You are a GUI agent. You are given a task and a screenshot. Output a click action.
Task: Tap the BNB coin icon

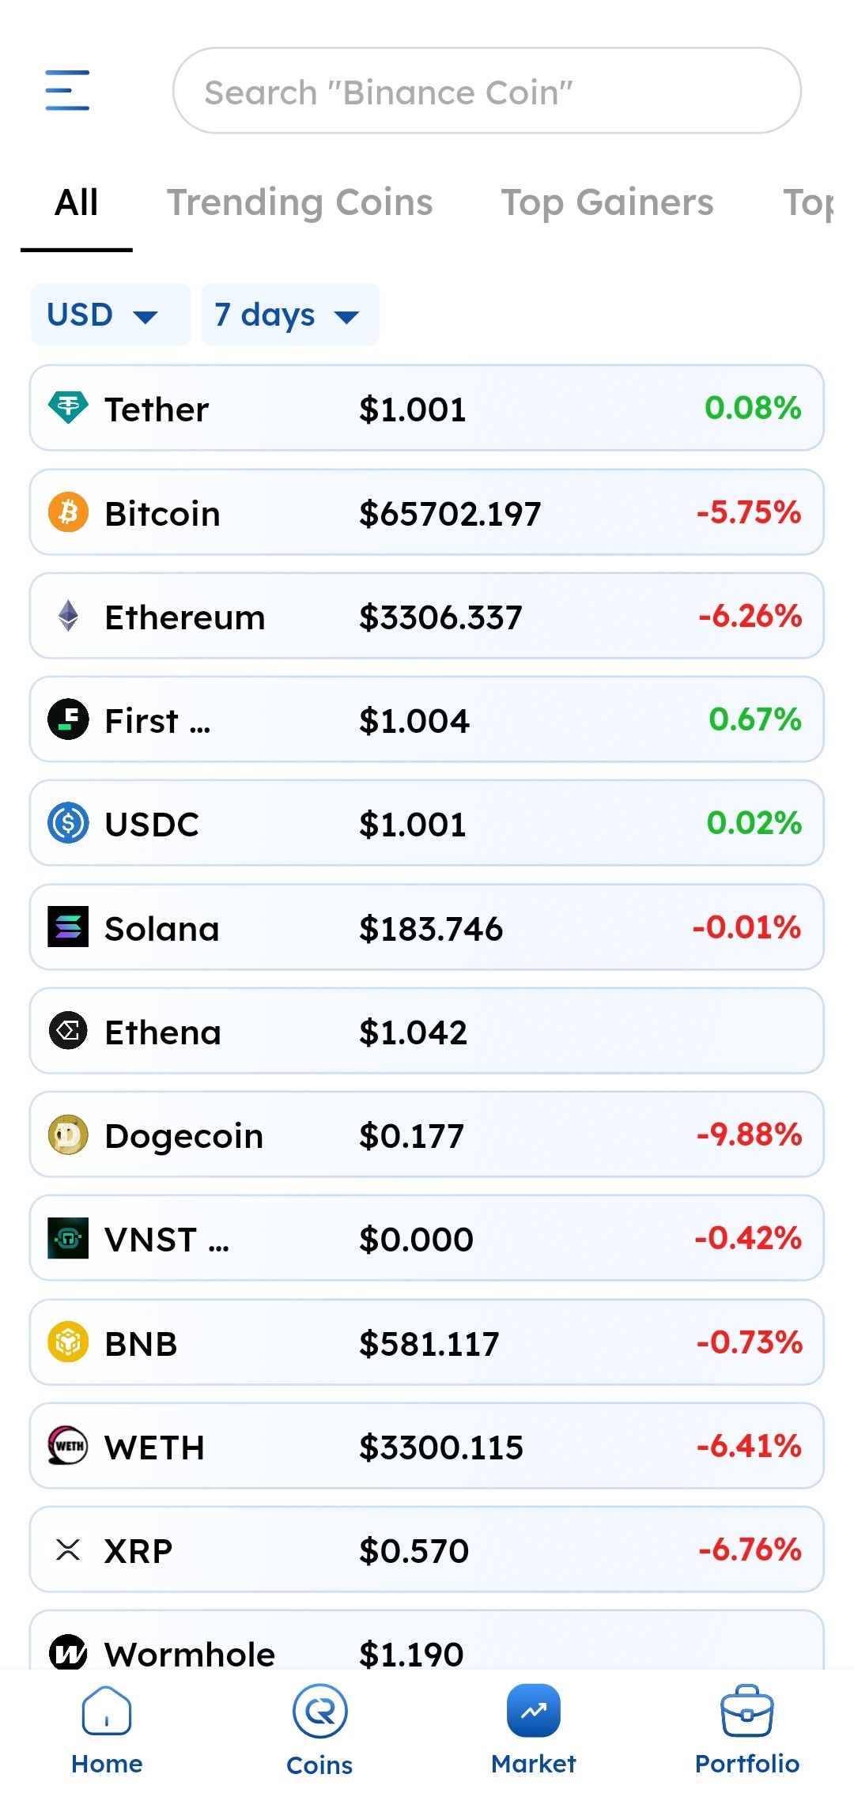click(x=68, y=1342)
